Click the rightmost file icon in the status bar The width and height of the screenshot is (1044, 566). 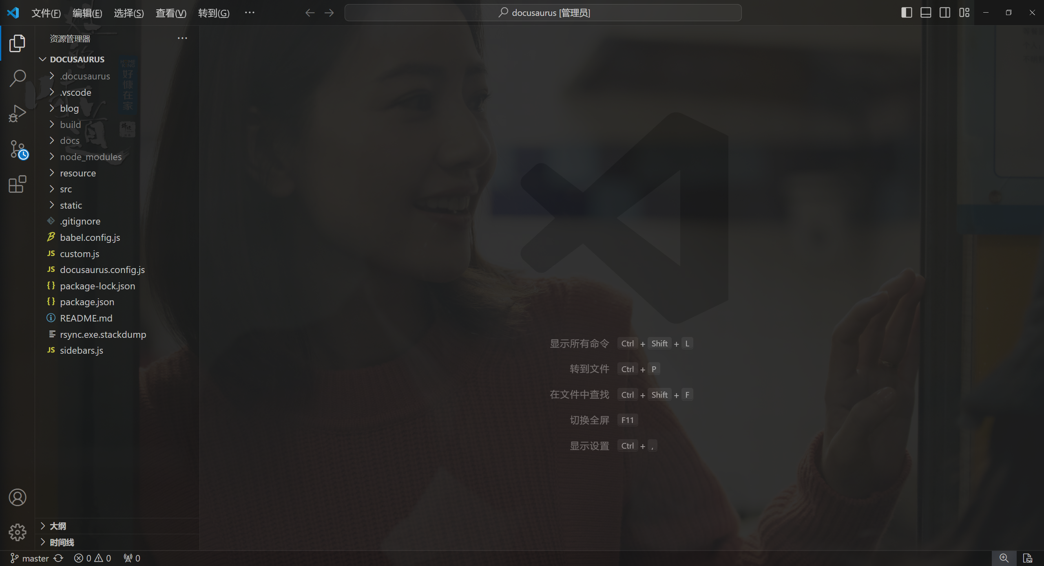pyautogui.click(x=1028, y=558)
